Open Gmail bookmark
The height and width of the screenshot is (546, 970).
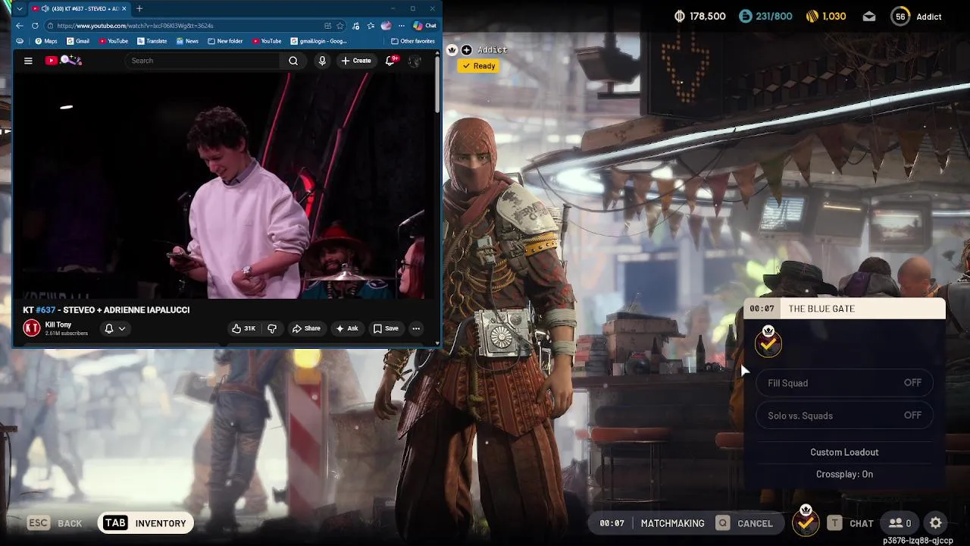click(x=78, y=41)
